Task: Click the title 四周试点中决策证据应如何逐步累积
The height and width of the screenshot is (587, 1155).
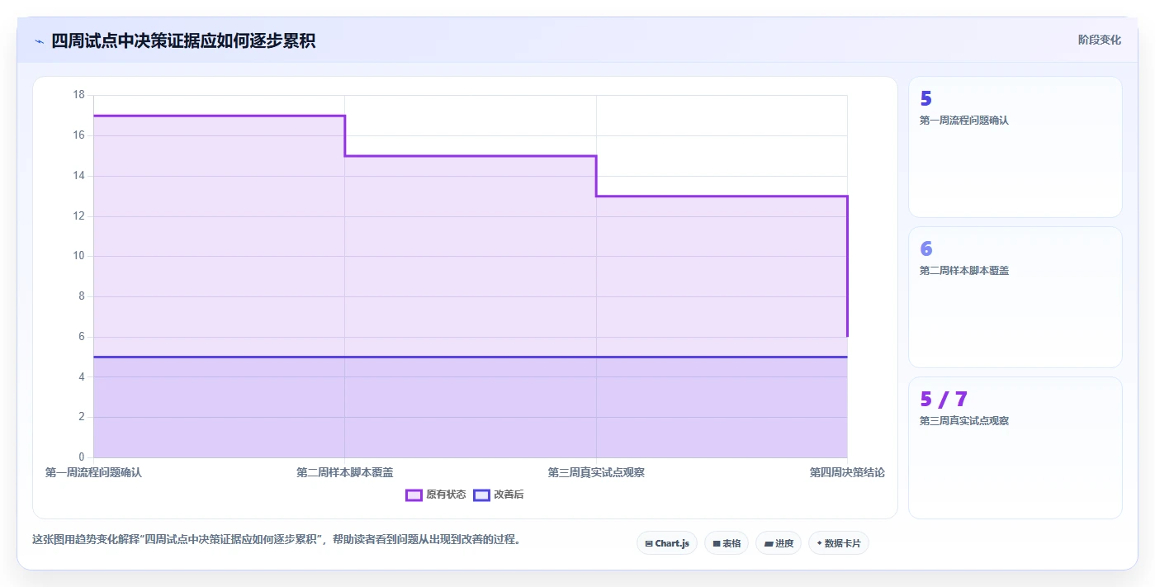Action: [183, 40]
